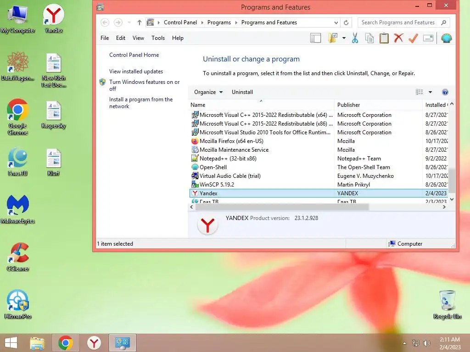Select the Recycle Bin icon

(447, 304)
